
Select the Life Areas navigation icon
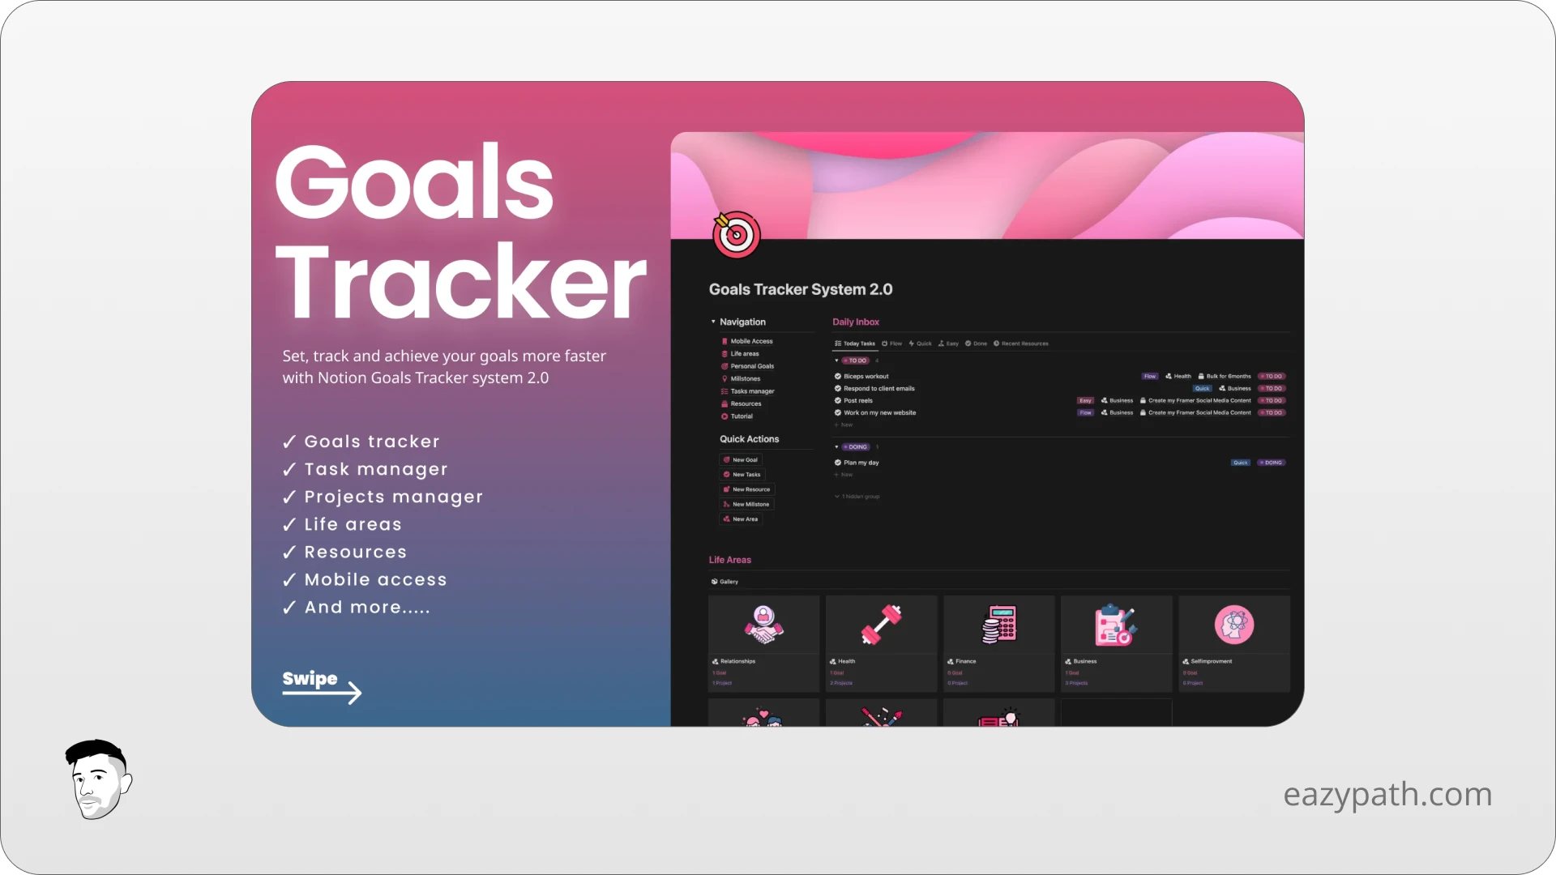coord(724,353)
